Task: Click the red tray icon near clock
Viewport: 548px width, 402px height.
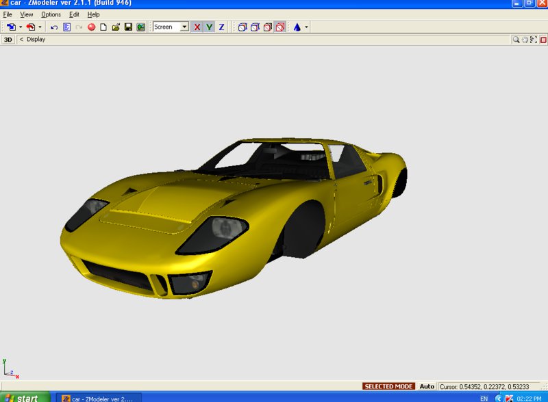Action: tap(509, 398)
